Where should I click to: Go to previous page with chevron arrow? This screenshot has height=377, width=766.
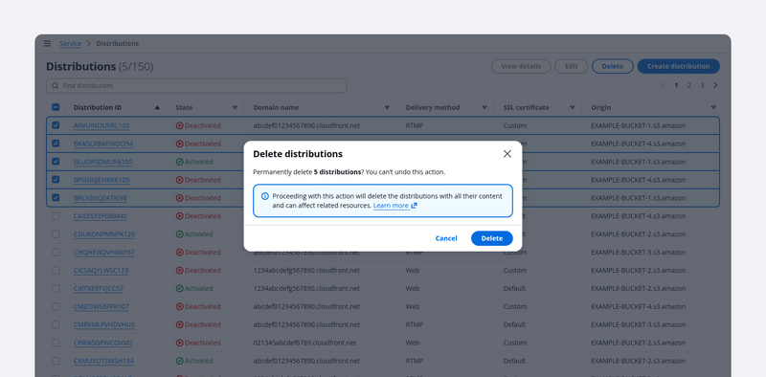(x=663, y=85)
